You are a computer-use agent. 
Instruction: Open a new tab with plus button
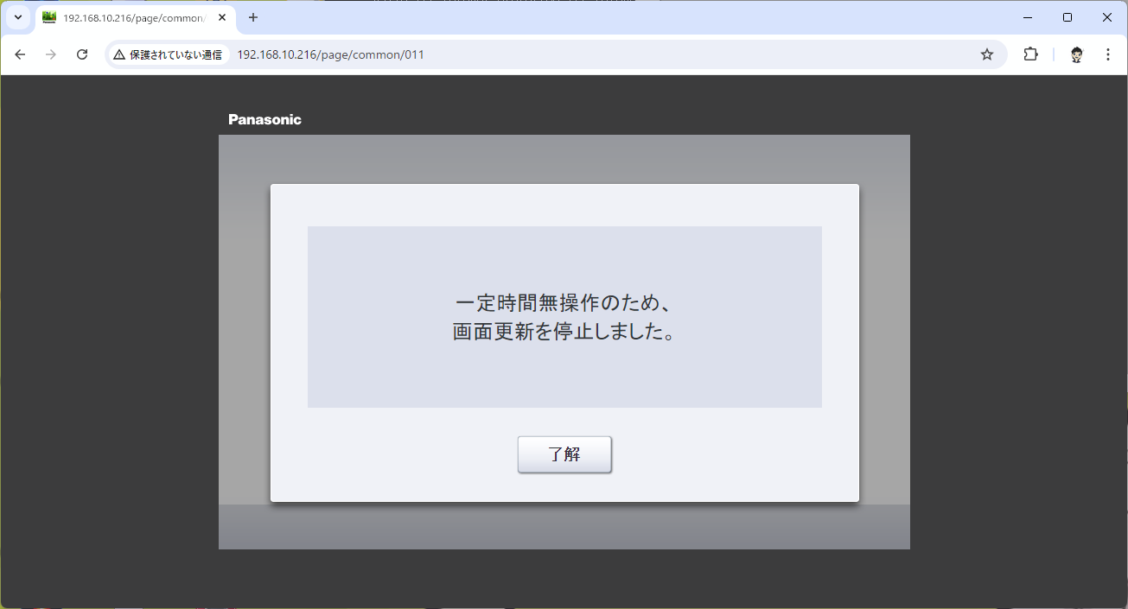pos(253,17)
